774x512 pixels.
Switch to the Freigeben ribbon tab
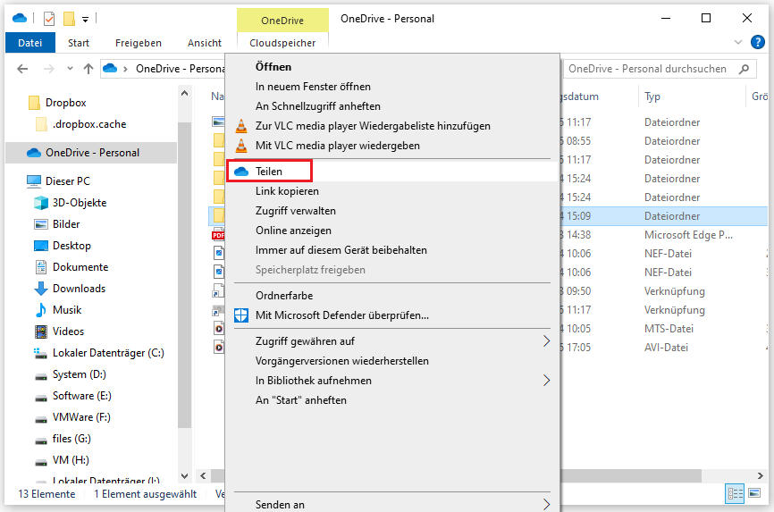pyautogui.click(x=139, y=43)
